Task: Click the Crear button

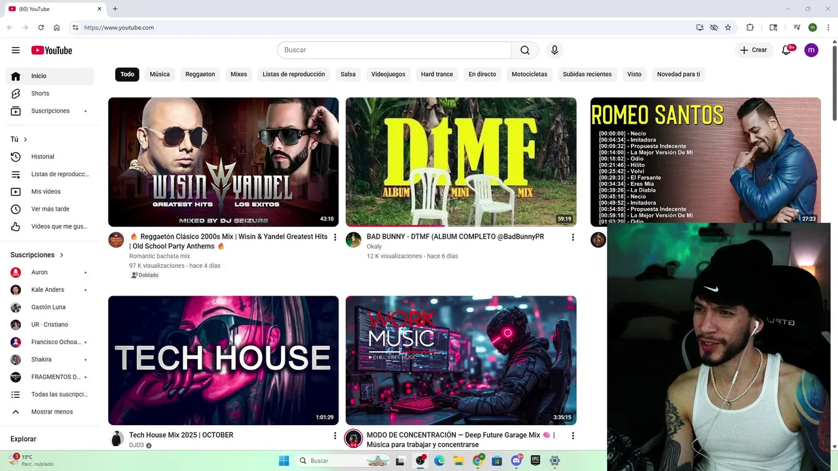Action: pyautogui.click(x=753, y=50)
